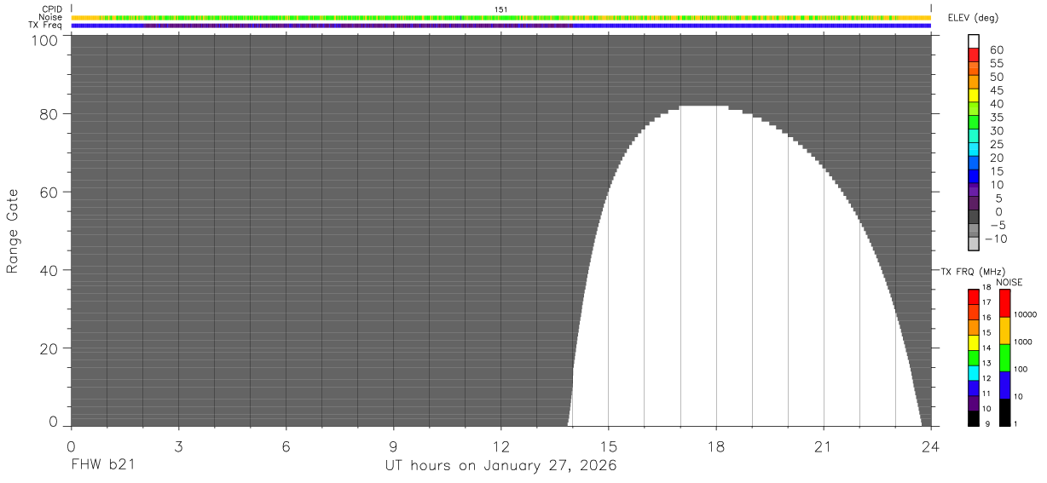Screen dimensions: 1047x483
Task: Click the '100' label on the NOISE scale
Action: pos(1021,369)
